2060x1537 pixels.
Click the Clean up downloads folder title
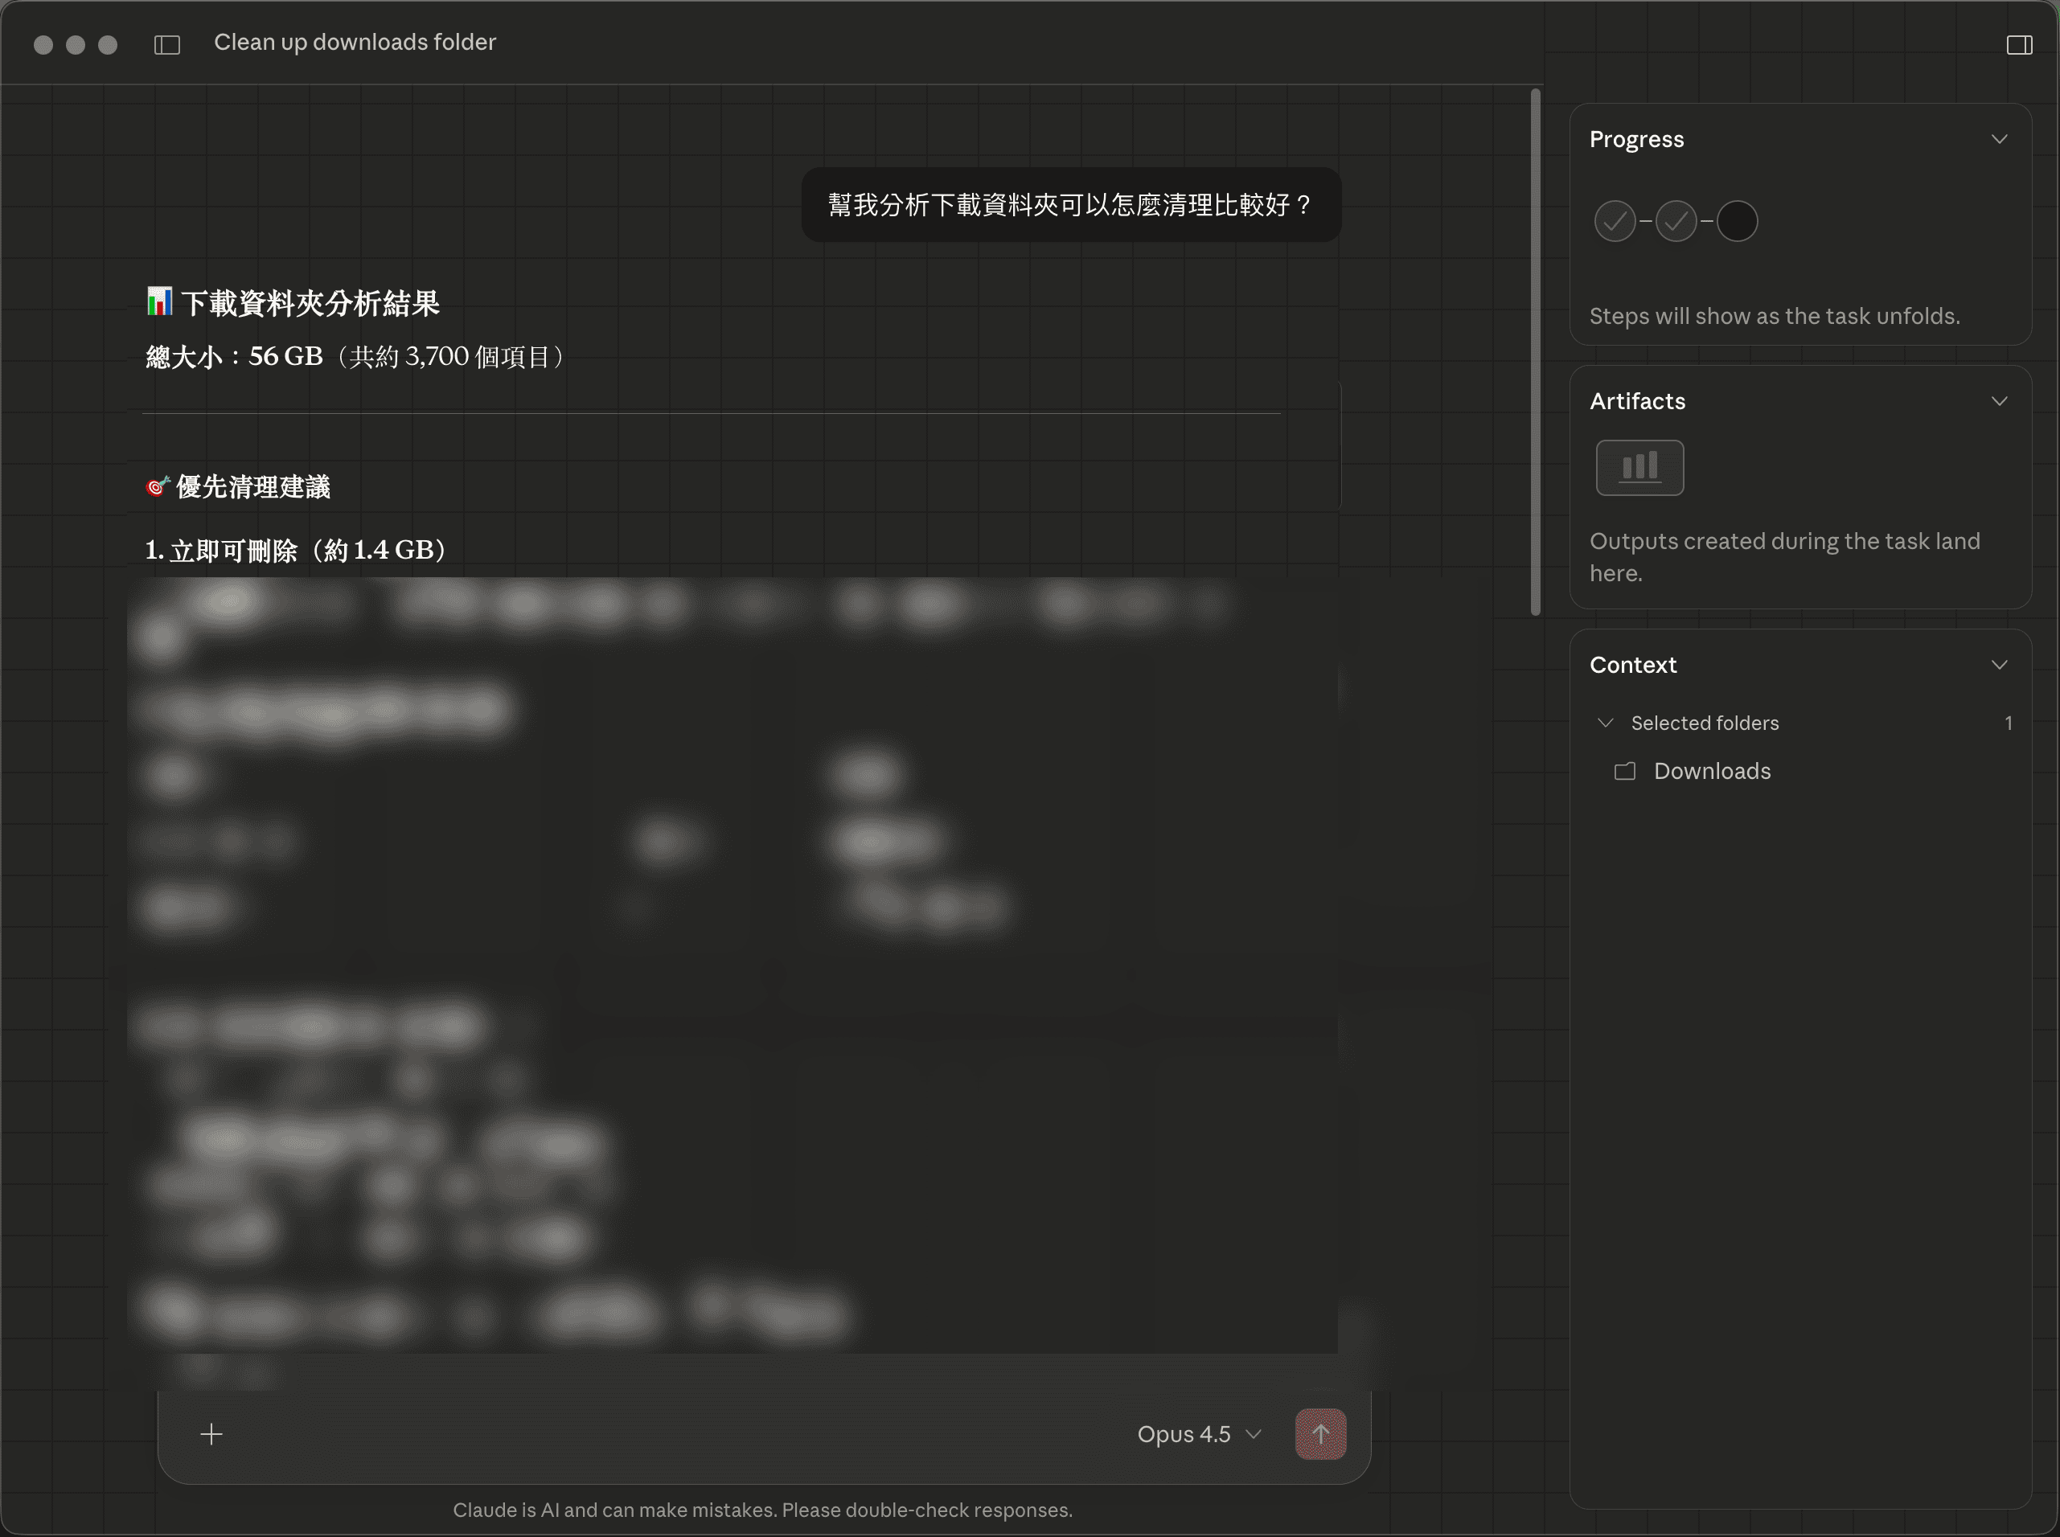(355, 42)
